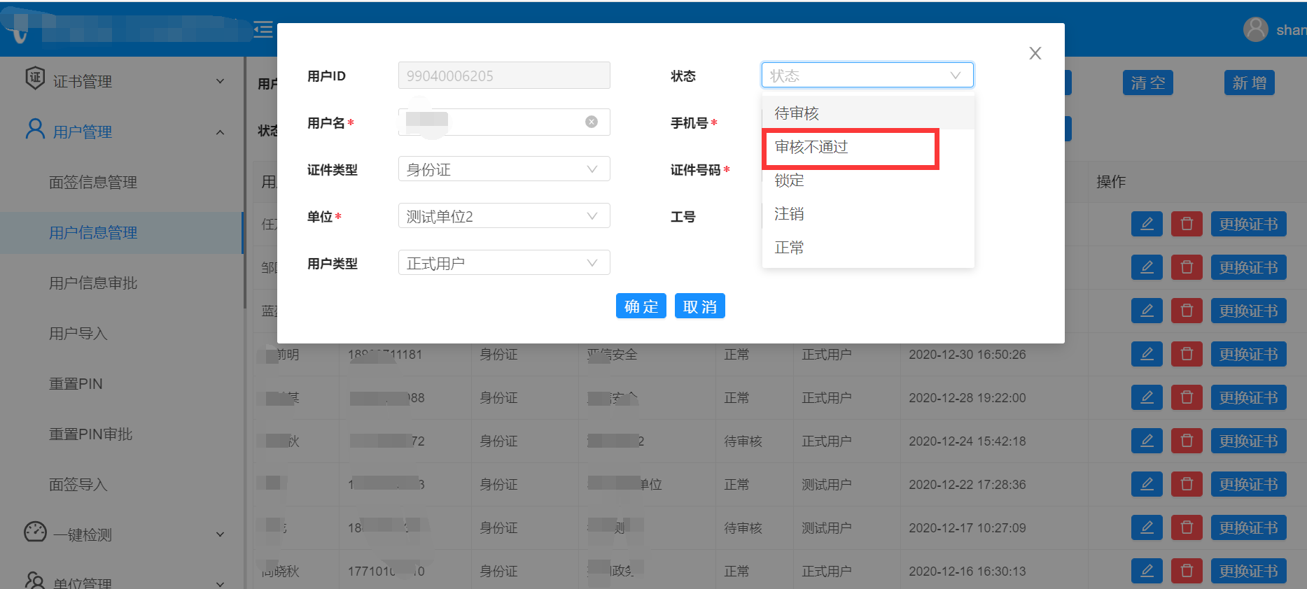Toggle the sidebar collapse menu icon

coord(263,29)
